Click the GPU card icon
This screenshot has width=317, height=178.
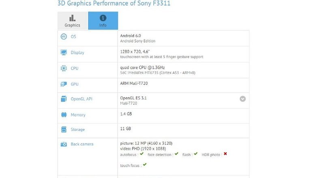pos(64,84)
